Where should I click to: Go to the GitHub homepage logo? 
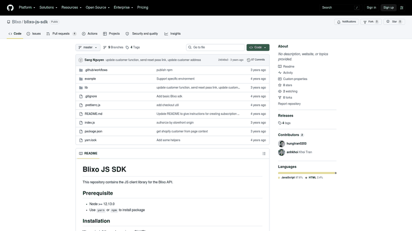point(10,8)
